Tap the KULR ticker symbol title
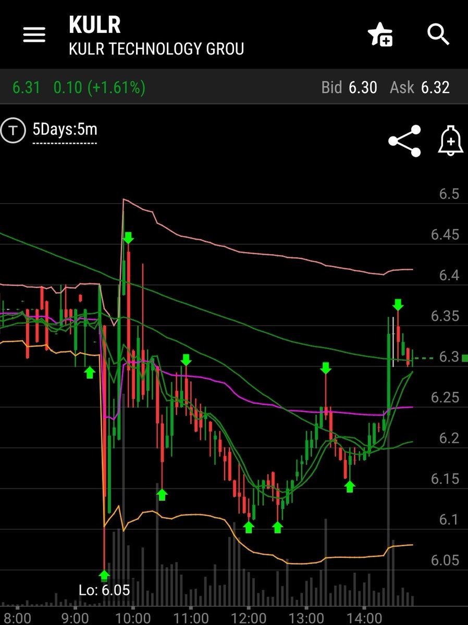Viewport: 468px width, 625px height. pyautogui.click(x=94, y=25)
